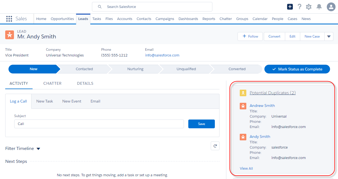Select the Nurturing stage in path
Image resolution: width=338 pixels, height=179 pixels.
click(135, 69)
